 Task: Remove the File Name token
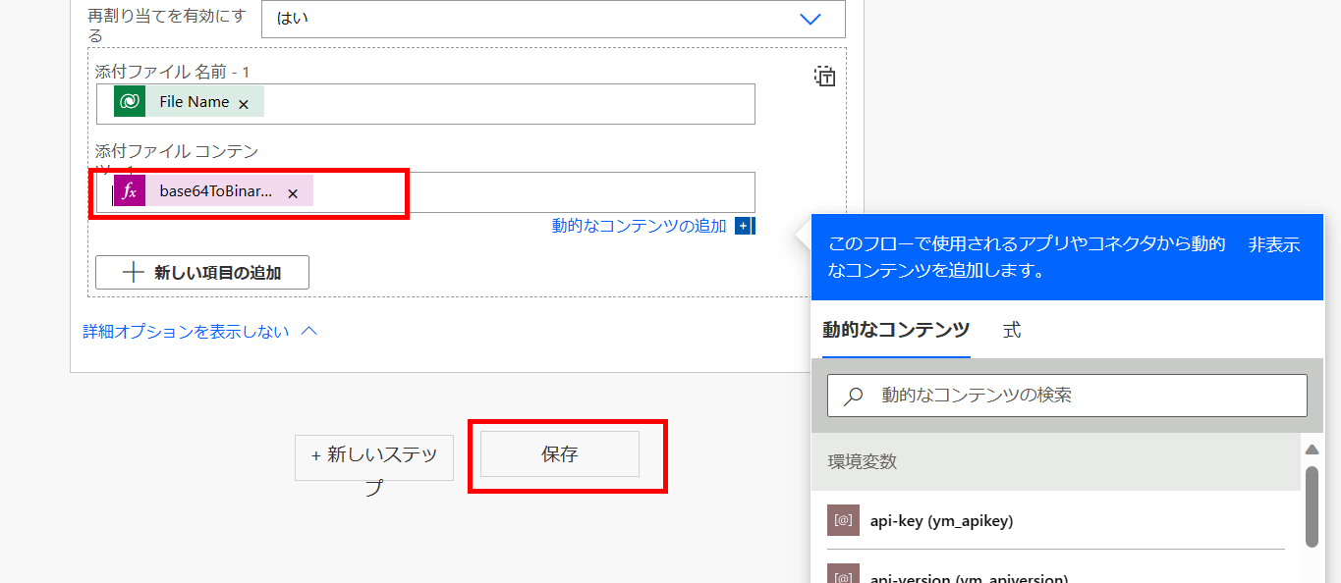click(x=244, y=104)
